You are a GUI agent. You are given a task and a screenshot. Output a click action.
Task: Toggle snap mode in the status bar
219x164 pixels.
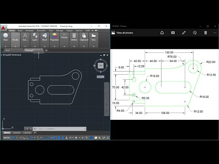[x=17, y=138]
